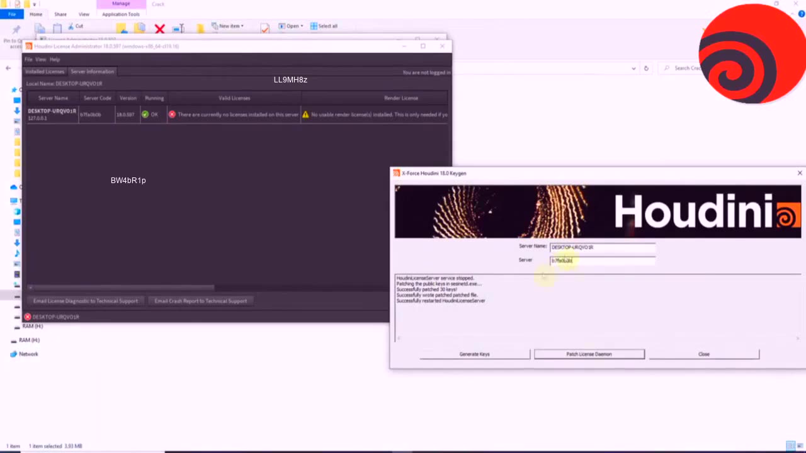This screenshot has width=806, height=453.
Task: Click the Refresh icon beside address bar
Action: [646, 68]
